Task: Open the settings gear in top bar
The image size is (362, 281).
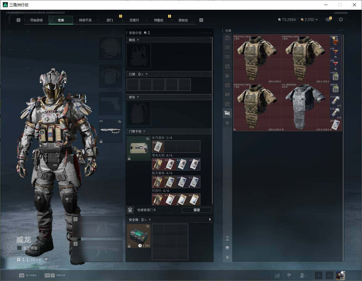Action: coord(341,20)
